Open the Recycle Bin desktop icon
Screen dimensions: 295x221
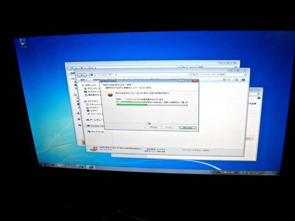pyautogui.click(x=23, y=43)
